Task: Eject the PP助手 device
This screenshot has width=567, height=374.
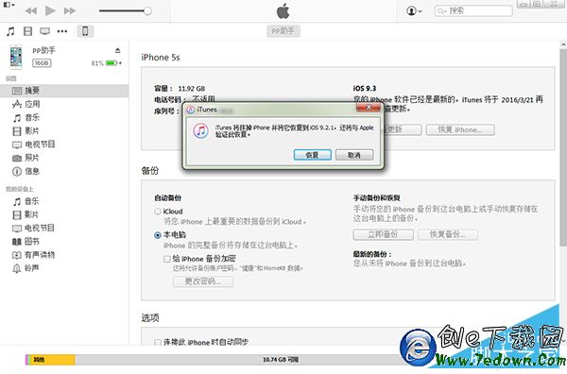Action: pyautogui.click(x=117, y=50)
